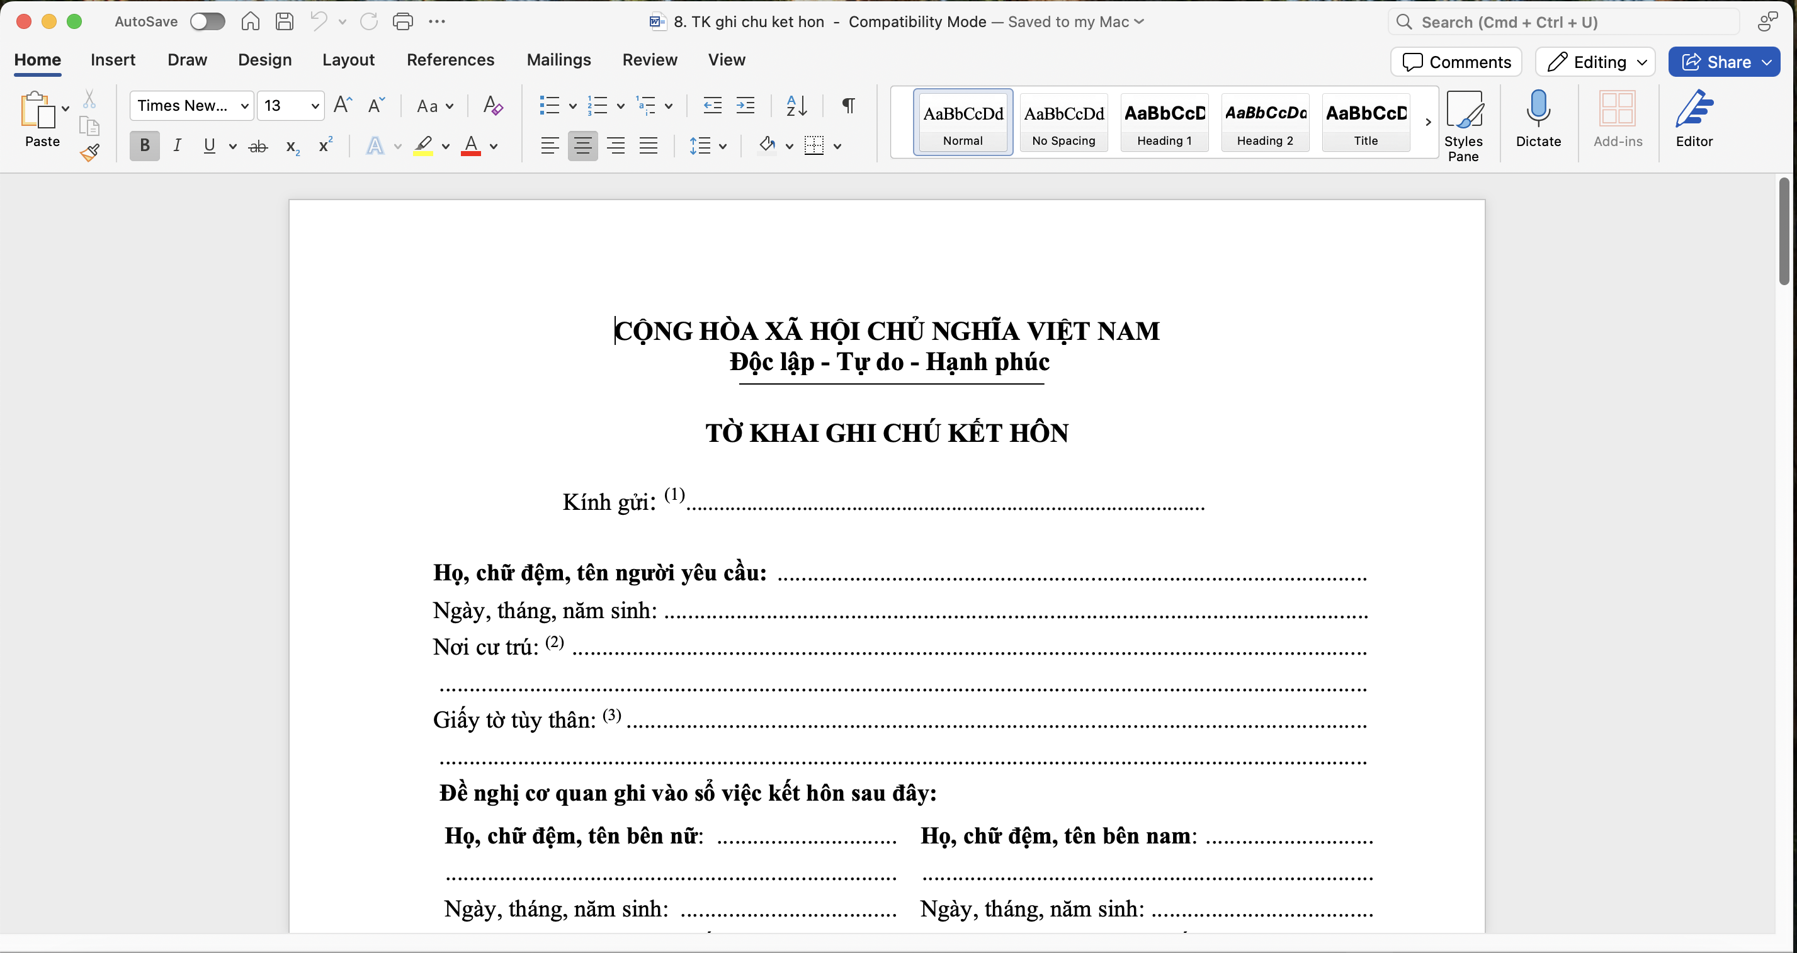Screen dimensions: 1797x953
Task: Decrease font size with the smaller A
Action: [x=376, y=105]
